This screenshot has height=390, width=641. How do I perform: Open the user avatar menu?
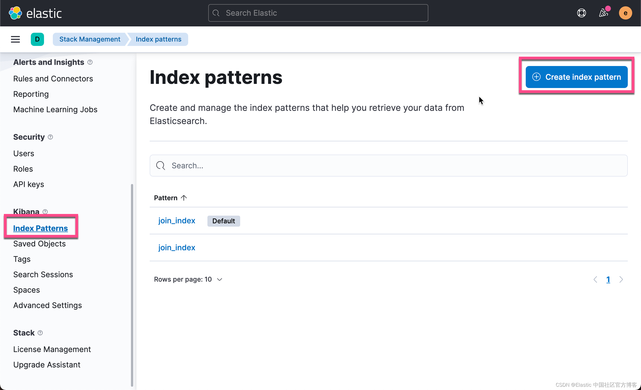tap(625, 13)
